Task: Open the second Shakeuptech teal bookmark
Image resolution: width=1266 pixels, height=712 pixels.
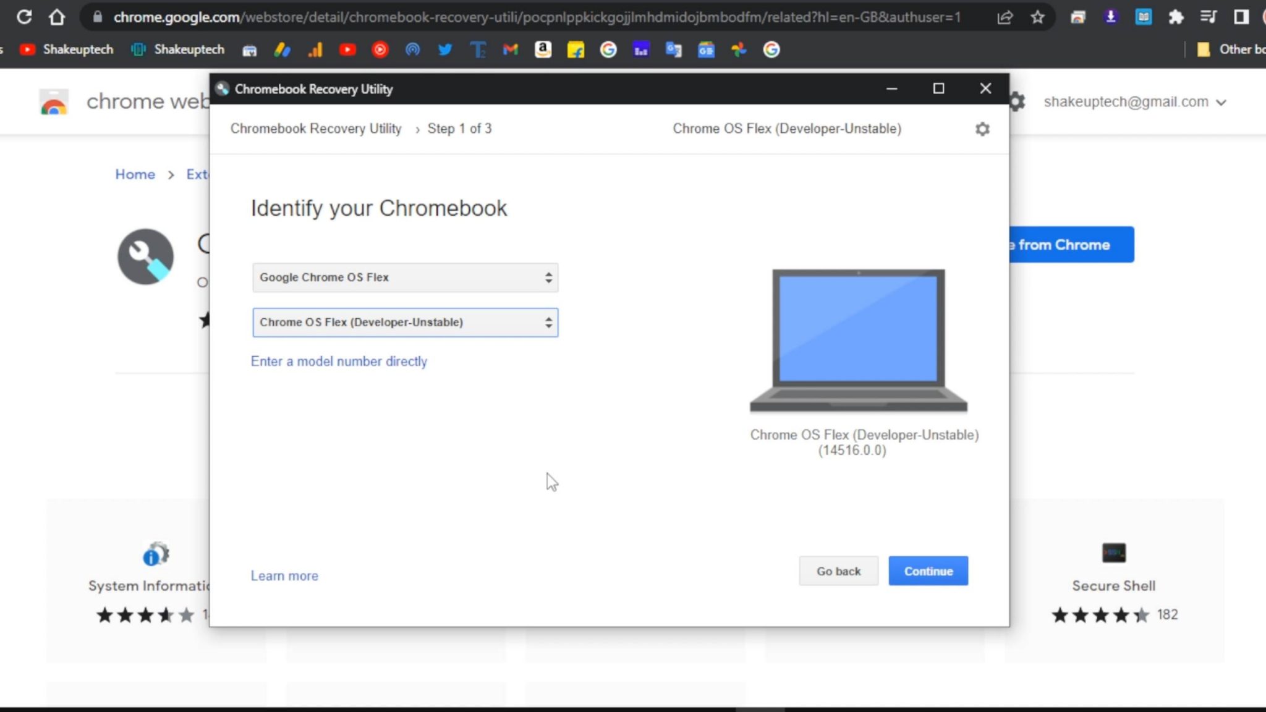Action: coord(178,49)
